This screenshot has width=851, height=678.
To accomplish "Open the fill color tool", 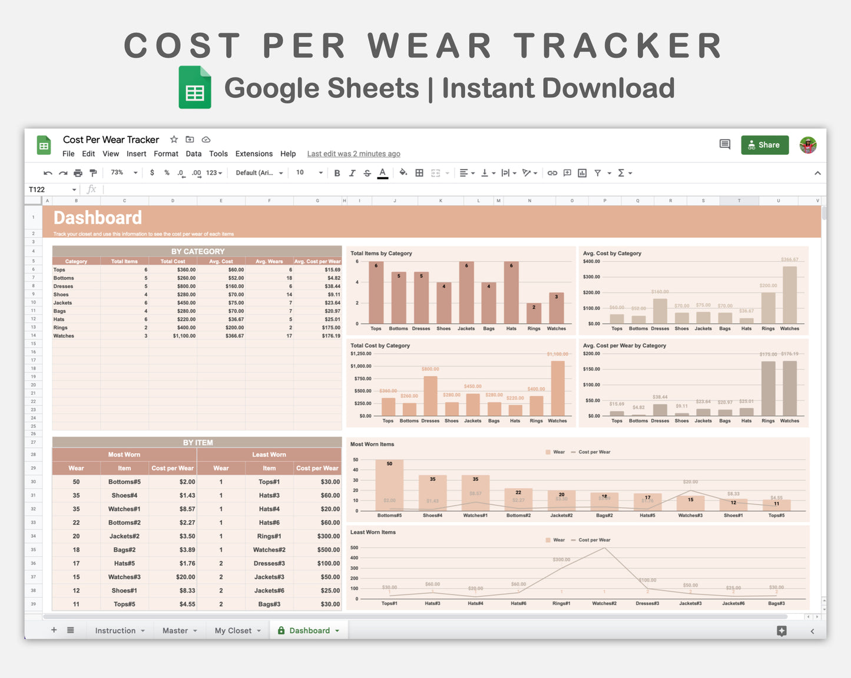I will tap(403, 172).
